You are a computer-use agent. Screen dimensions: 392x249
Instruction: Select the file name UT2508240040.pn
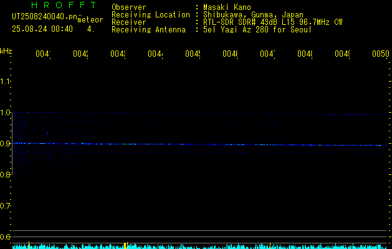(45, 17)
